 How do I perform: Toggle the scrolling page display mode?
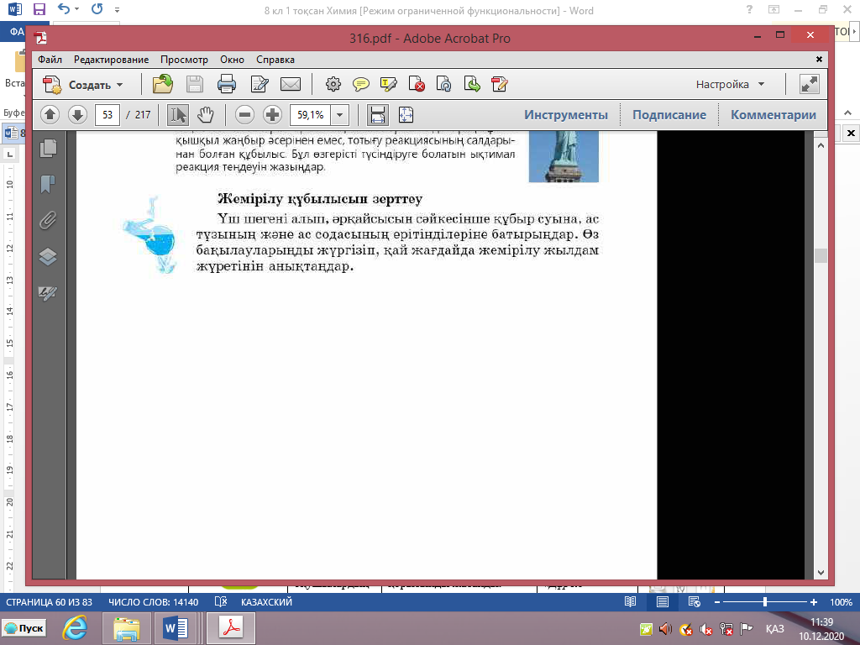tap(378, 115)
